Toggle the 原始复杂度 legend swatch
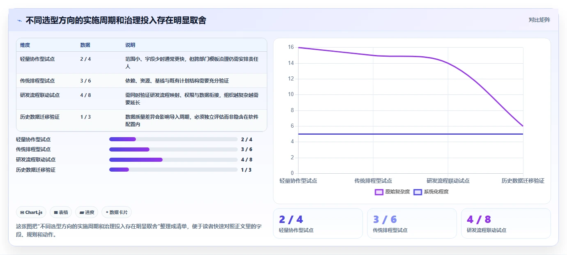This screenshot has width=567, height=255. 379,192
